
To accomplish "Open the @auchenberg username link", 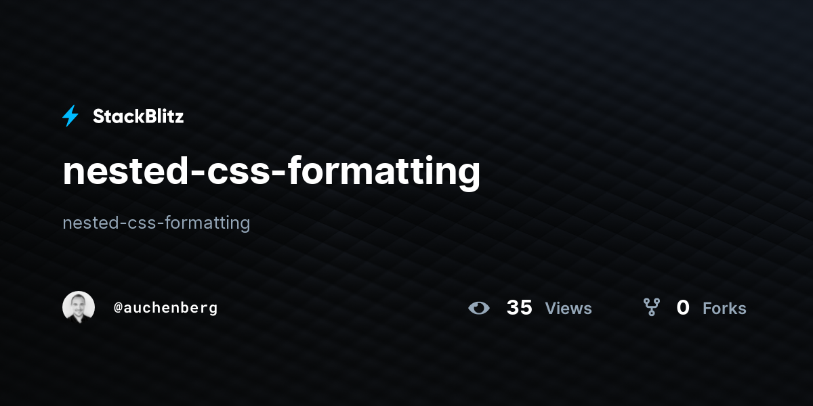I will click(165, 308).
